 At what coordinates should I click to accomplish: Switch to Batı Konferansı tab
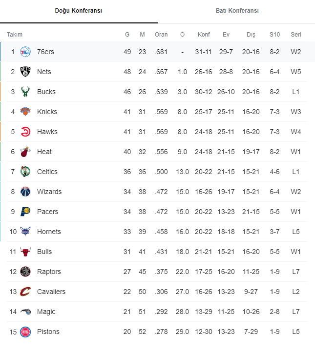[x=237, y=11]
